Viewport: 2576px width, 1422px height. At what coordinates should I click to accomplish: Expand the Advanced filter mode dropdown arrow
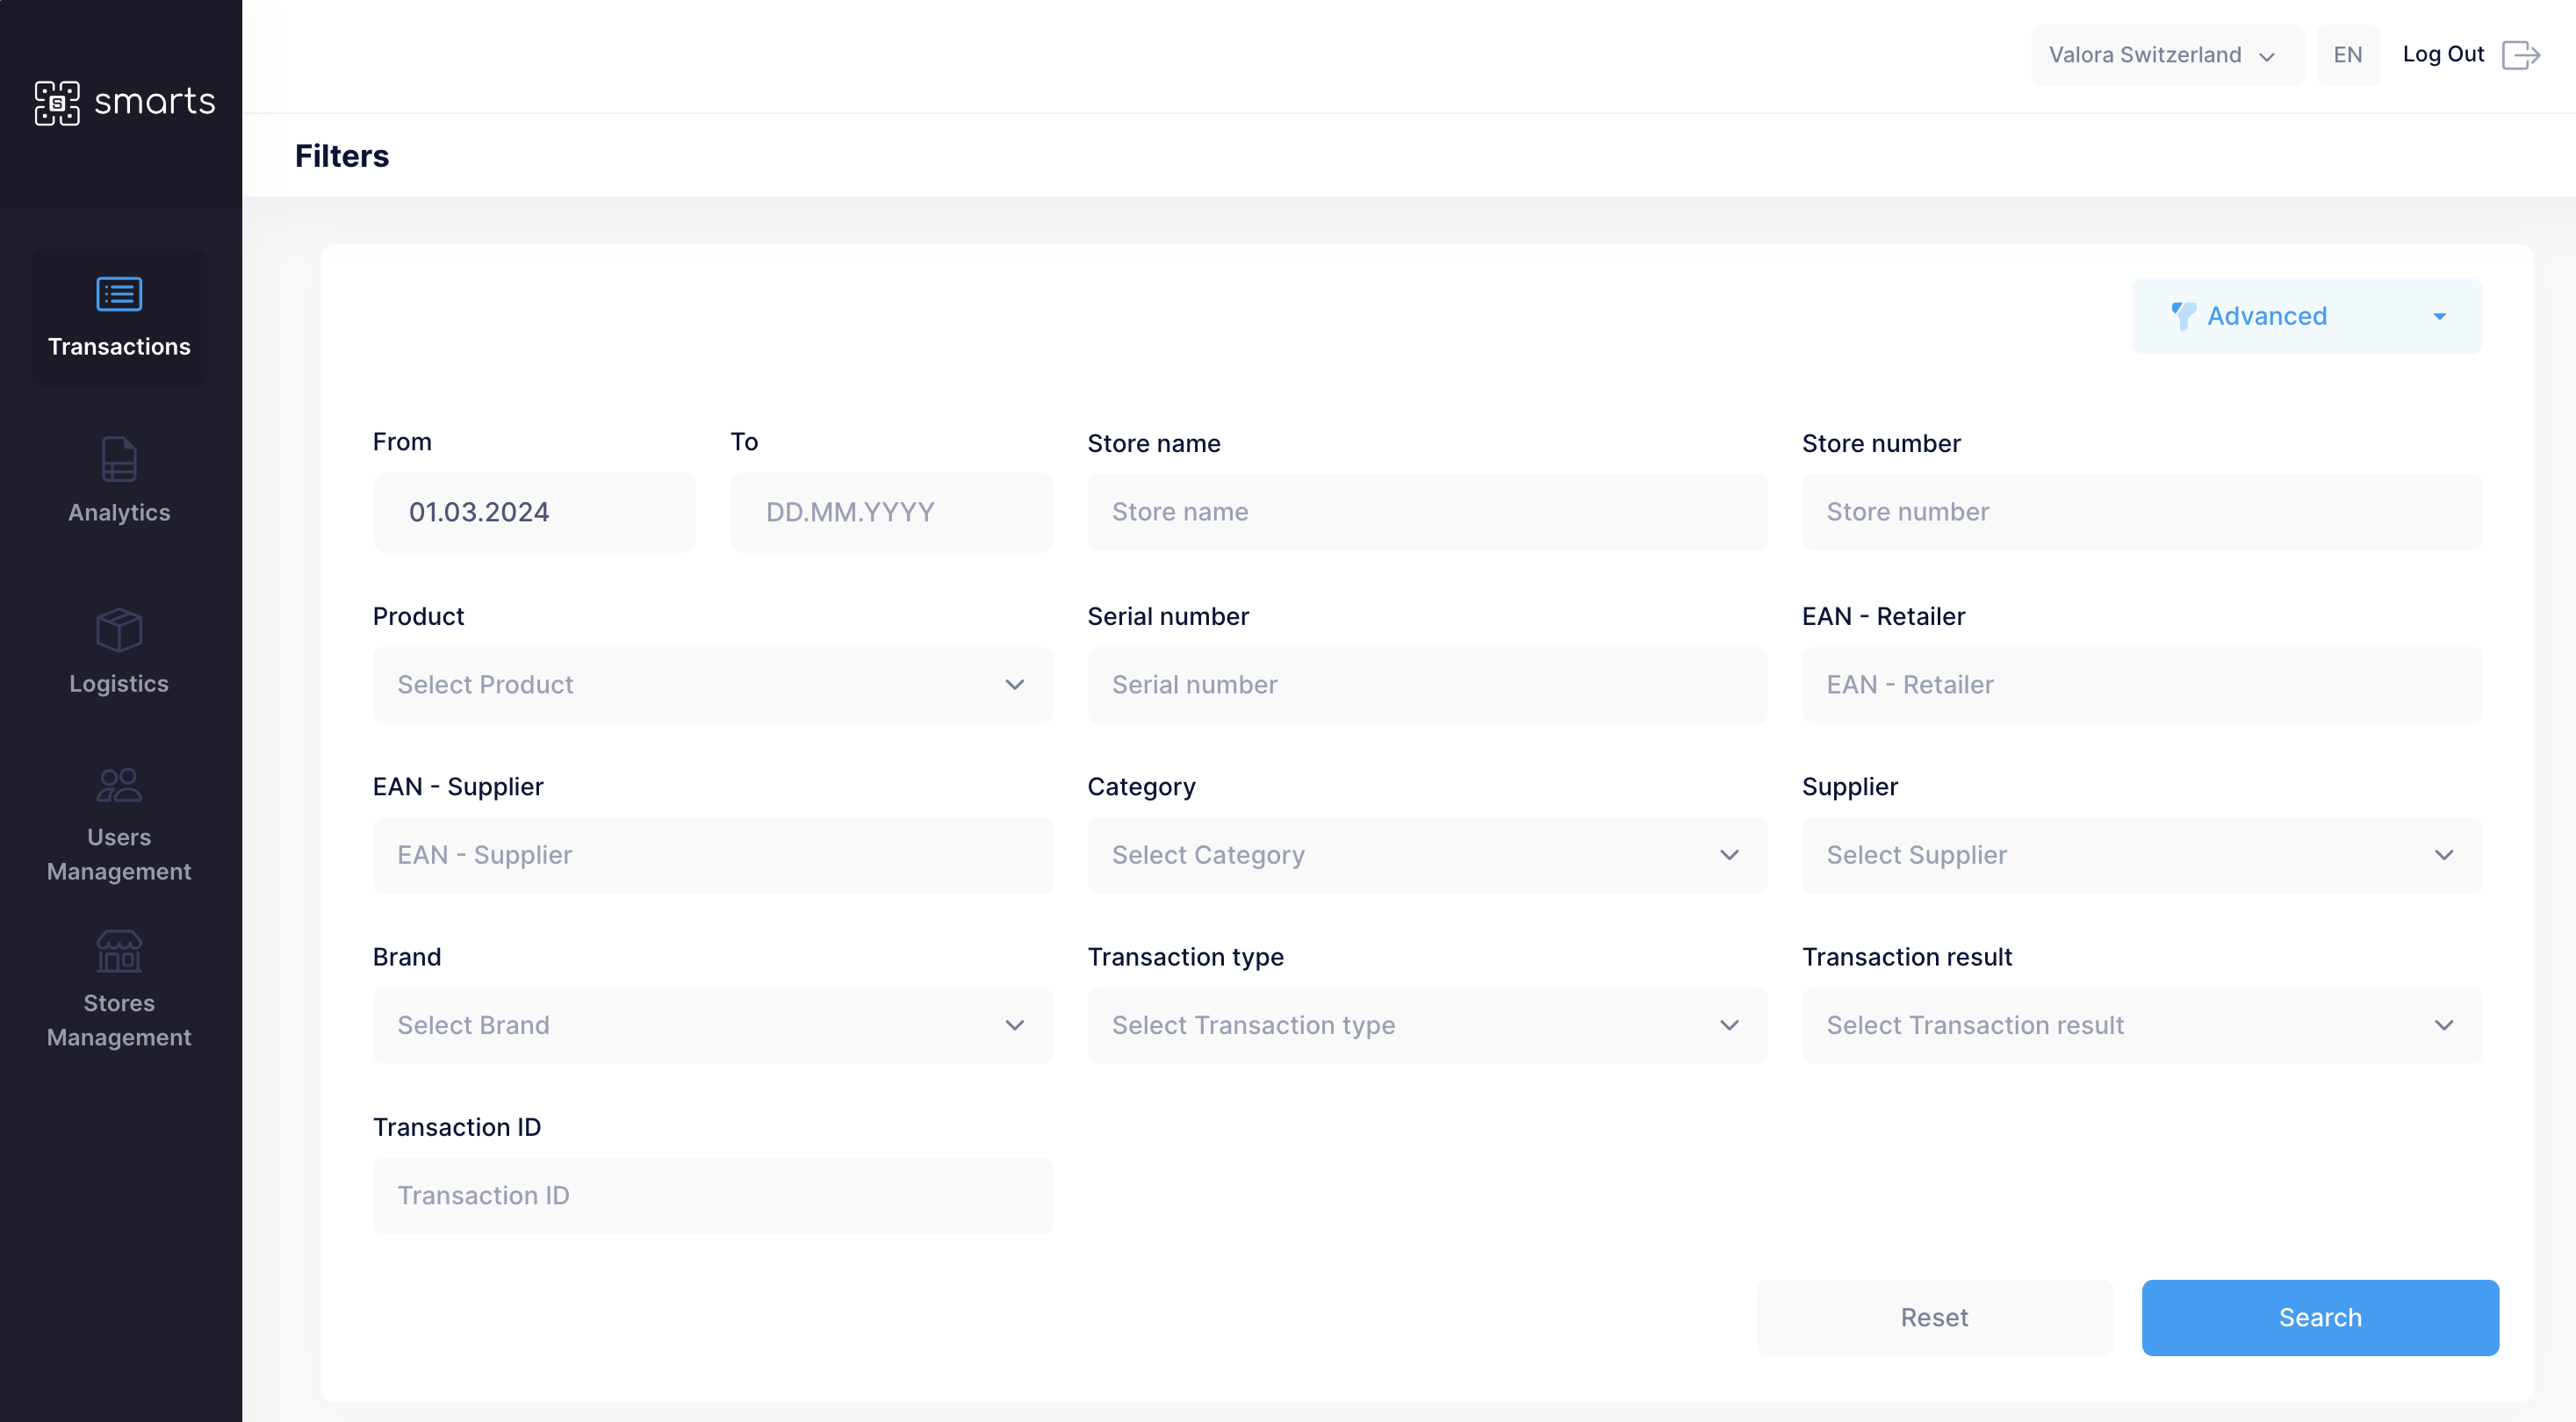[2439, 316]
